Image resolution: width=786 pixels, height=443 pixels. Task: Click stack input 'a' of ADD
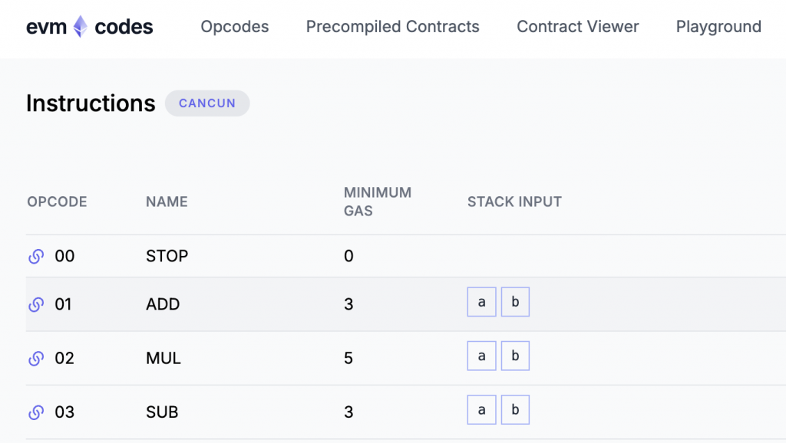tap(481, 302)
